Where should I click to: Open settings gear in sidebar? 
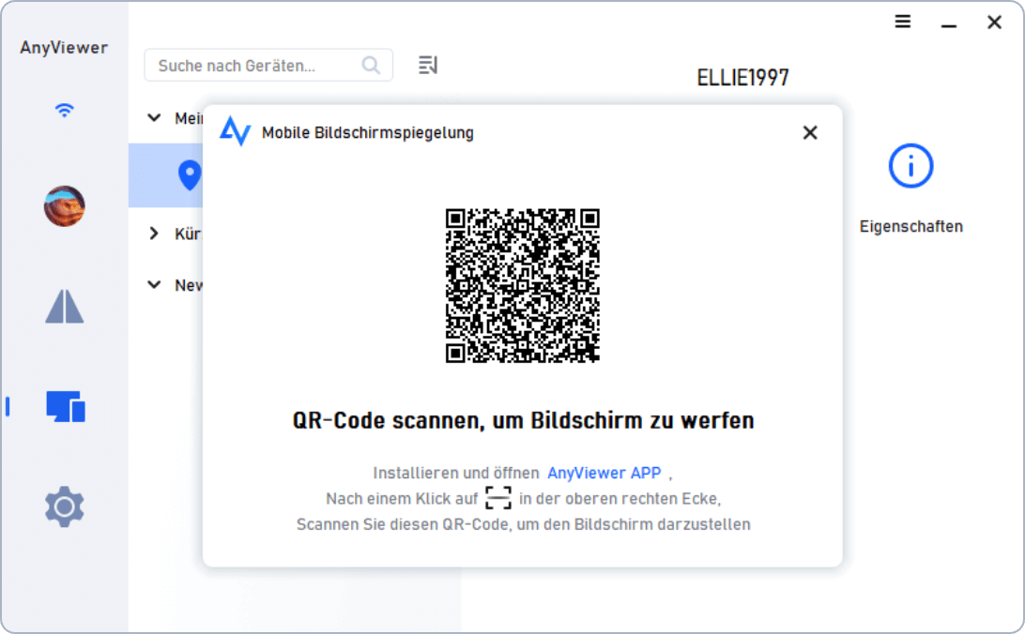pyautogui.click(x=64, y=506)
